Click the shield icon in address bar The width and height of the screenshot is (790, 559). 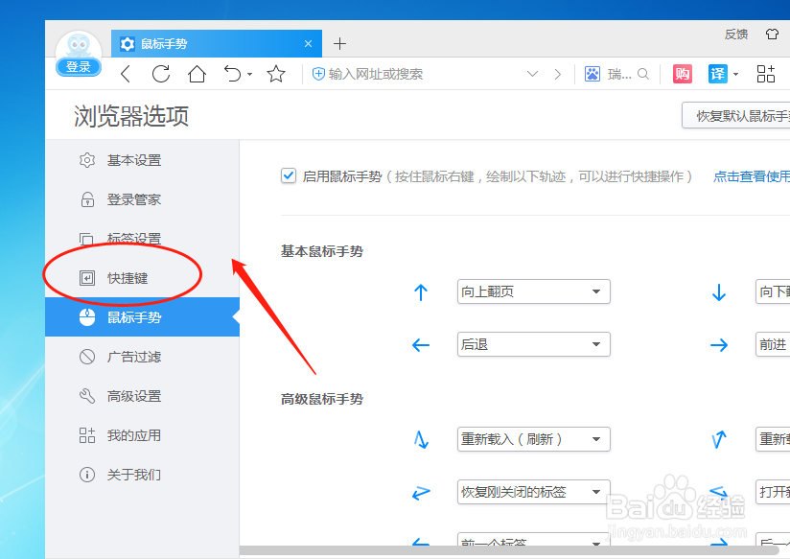[x=318, y=74]
